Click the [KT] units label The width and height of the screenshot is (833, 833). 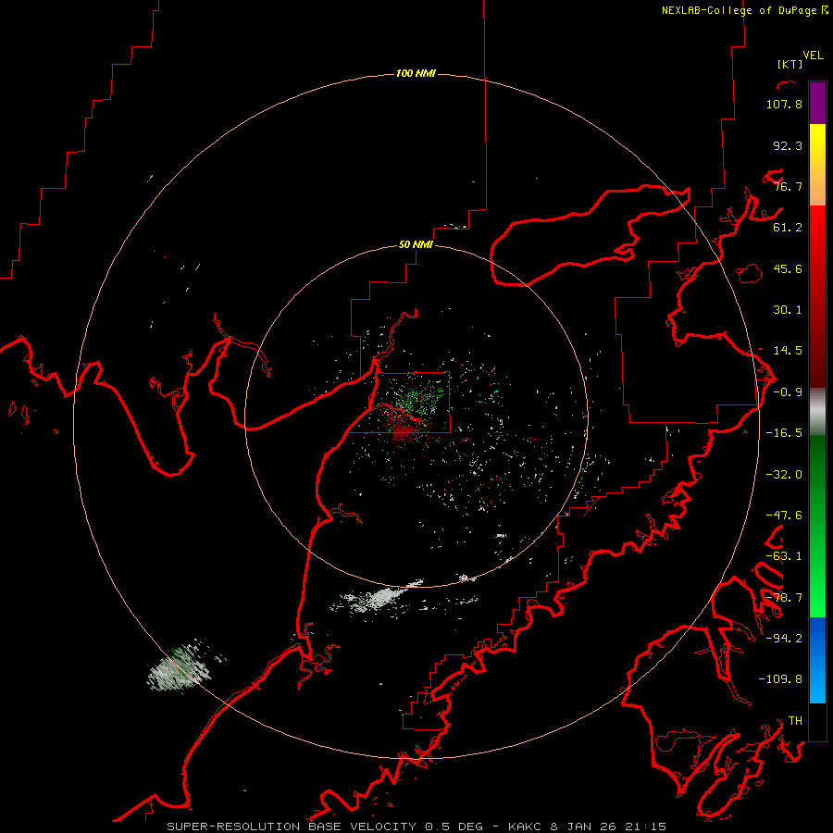pyautogui.click(x=789, y=64)
